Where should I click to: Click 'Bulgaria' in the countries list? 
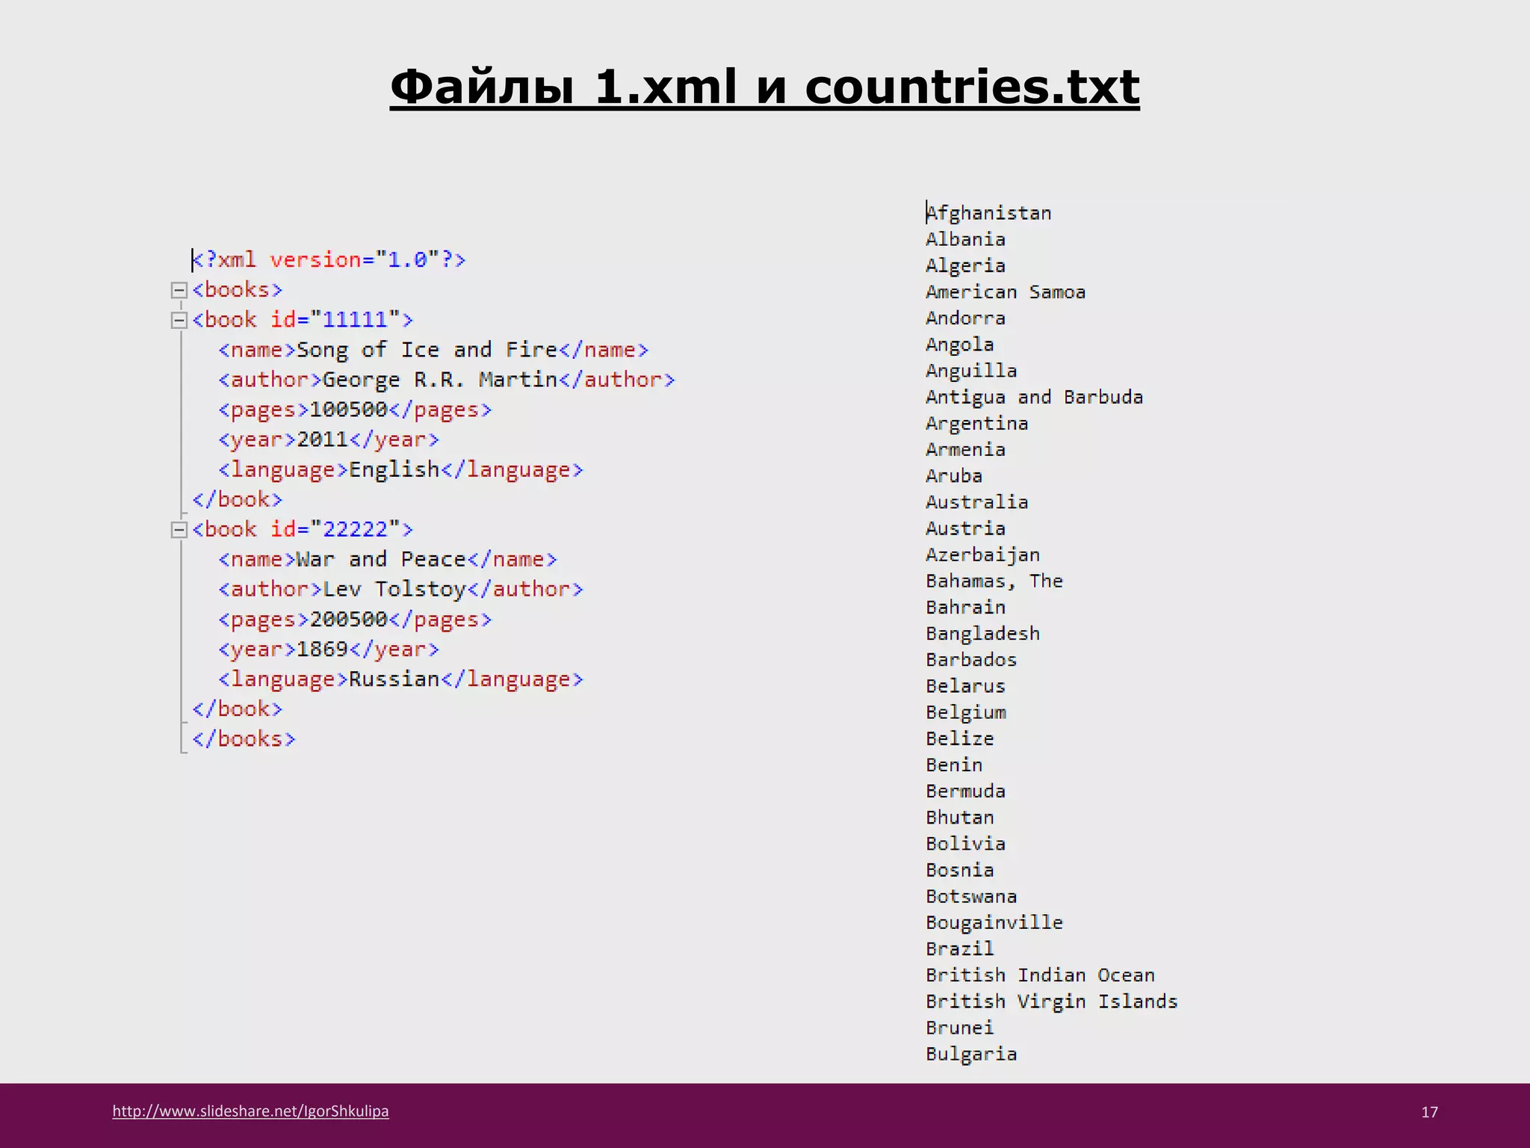point(971,1055)
